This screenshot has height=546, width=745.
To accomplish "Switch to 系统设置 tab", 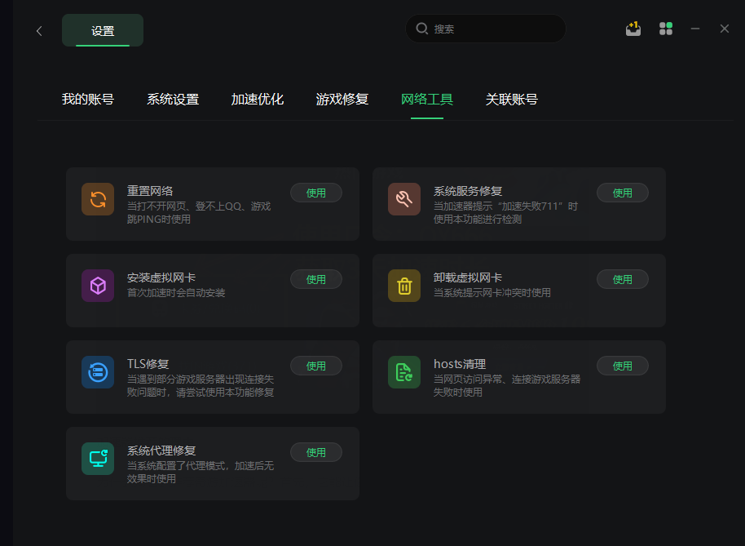I will (173, 100).
